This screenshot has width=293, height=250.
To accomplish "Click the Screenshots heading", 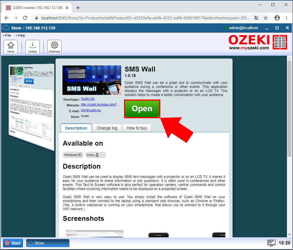I will pyautogui.click(x=83, y=219).
